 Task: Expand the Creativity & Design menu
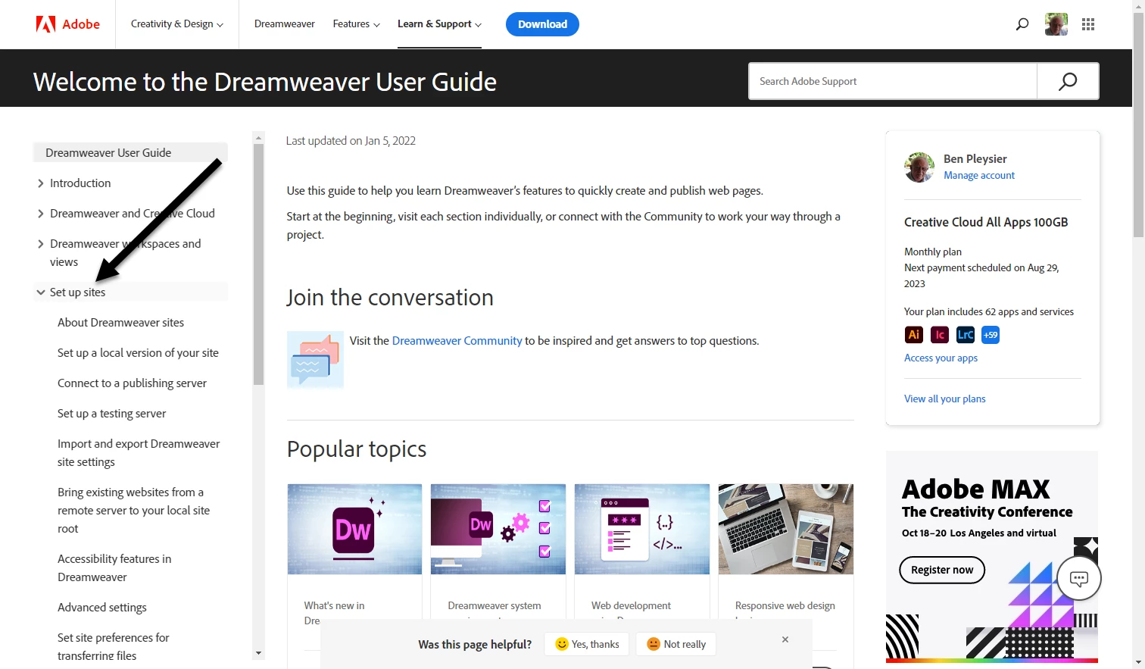(176, 24)
